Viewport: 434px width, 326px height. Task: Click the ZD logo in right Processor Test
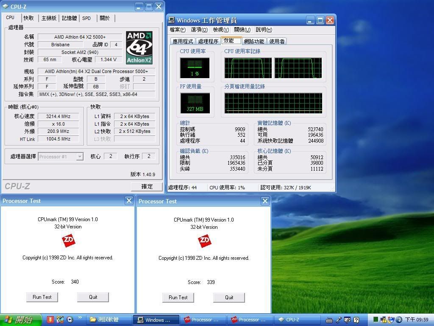click(x=204, y=241)
